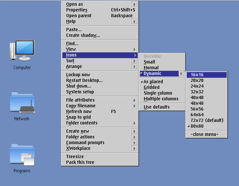This screenshot has width=239, height=186.
Task: Select Find... in the context menu
Action: click(x=100, y=43)
